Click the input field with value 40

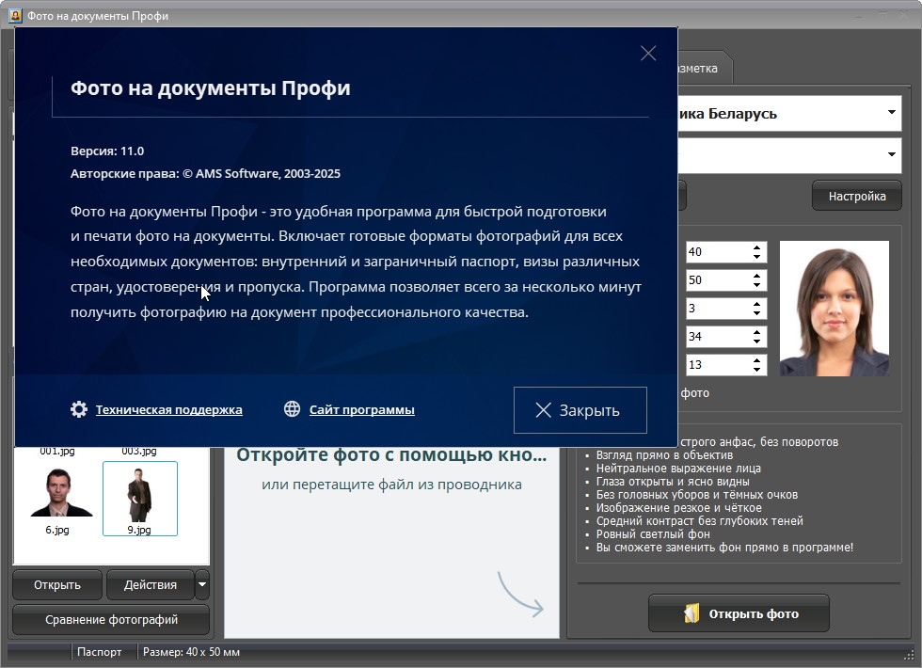click(717, 252)
